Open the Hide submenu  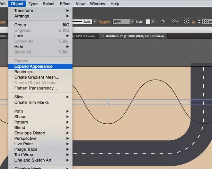(40, 47)
